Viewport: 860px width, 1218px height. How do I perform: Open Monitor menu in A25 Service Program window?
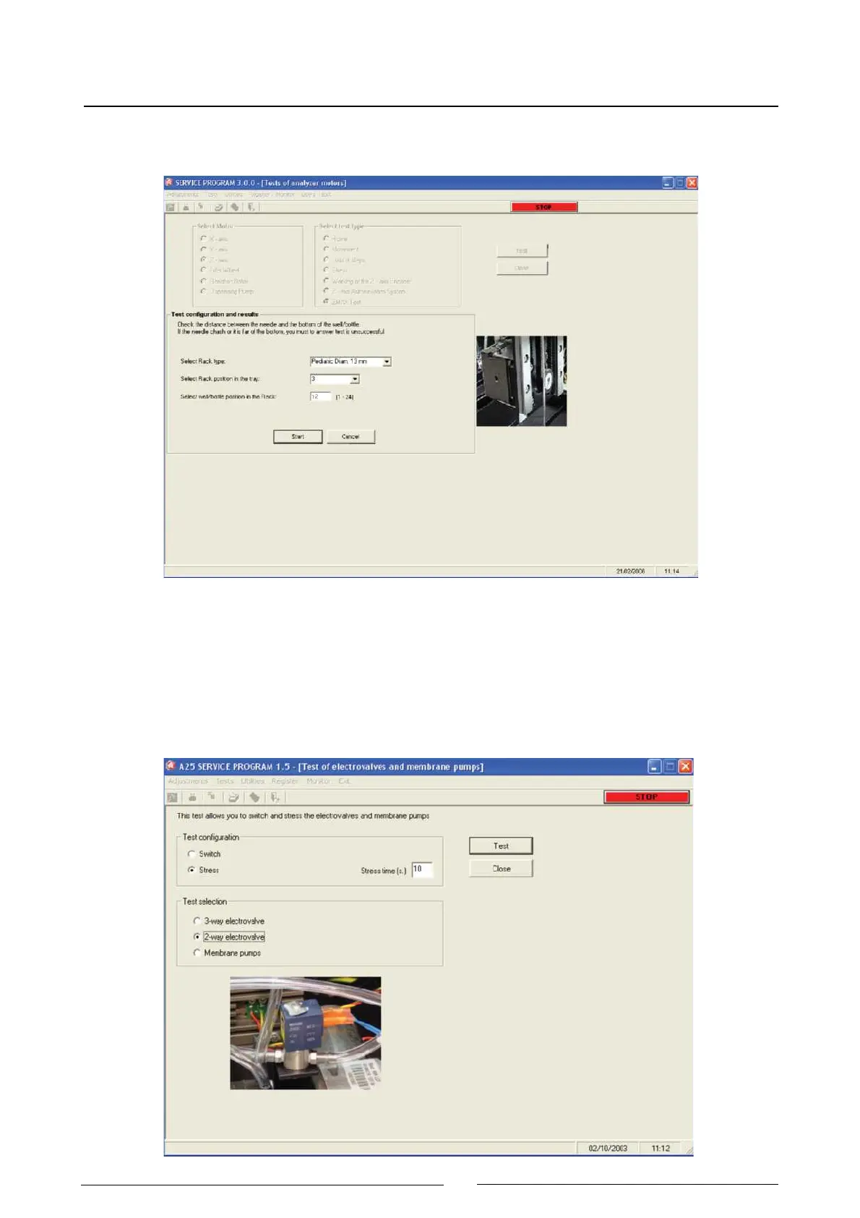[318, 781]
